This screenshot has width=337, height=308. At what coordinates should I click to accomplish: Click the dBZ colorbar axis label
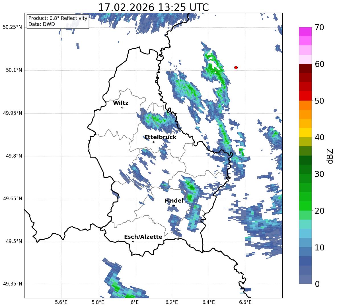tap(330, 156)
